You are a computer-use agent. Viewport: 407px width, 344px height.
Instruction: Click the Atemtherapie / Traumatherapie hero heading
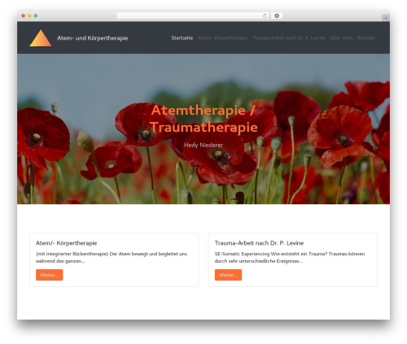(203, 119)
